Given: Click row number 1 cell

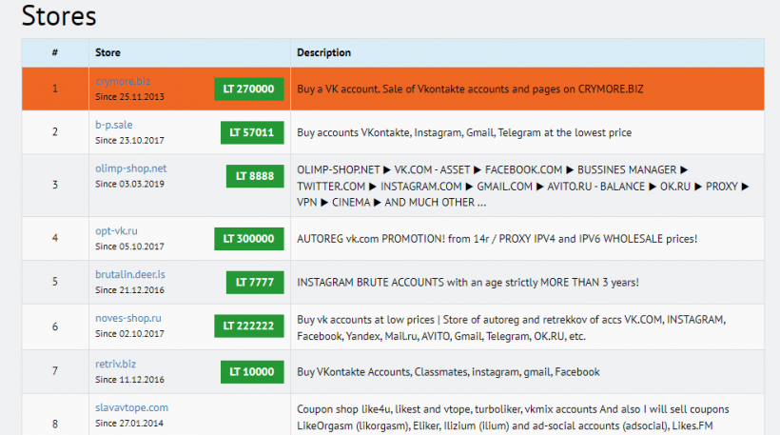Looking at the screenshot, I should tap(55, 89).
